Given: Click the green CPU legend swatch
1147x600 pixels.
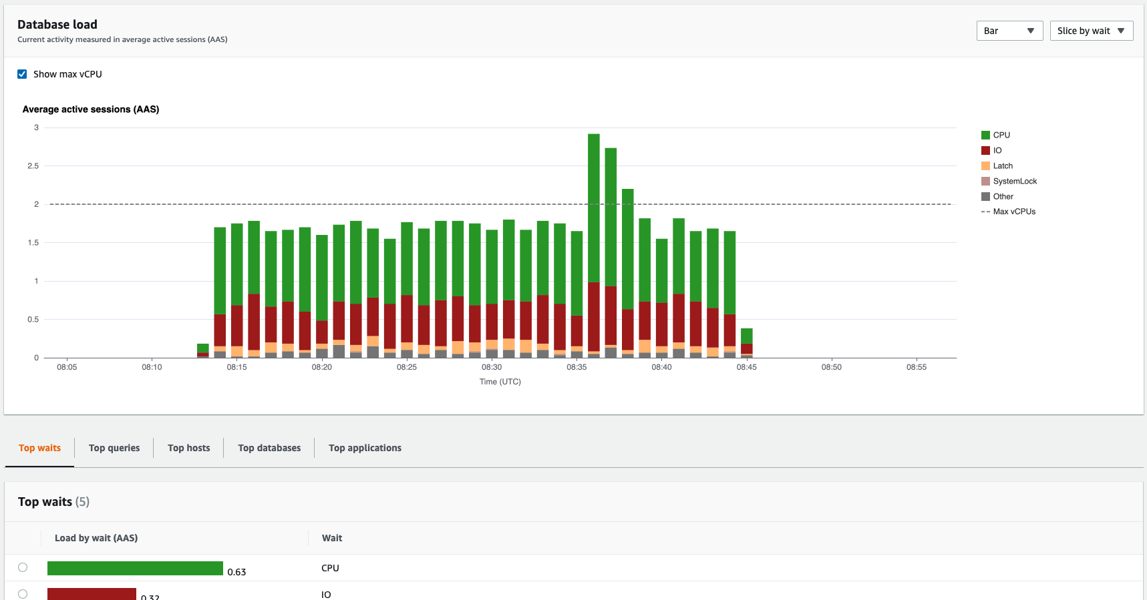Looking at the screenshot, I should [985, 135].
